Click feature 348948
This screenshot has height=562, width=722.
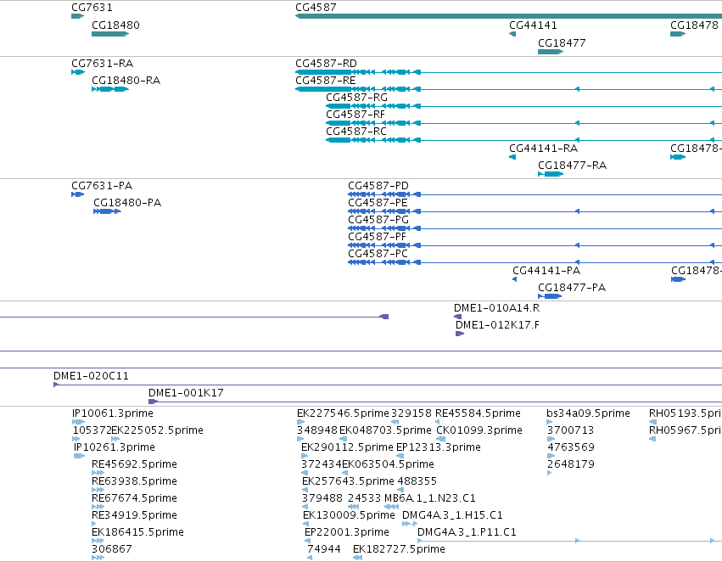point(317,430)
